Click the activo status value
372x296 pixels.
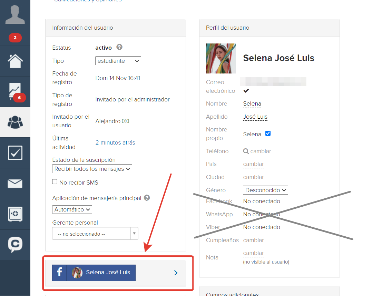point(104,48)
